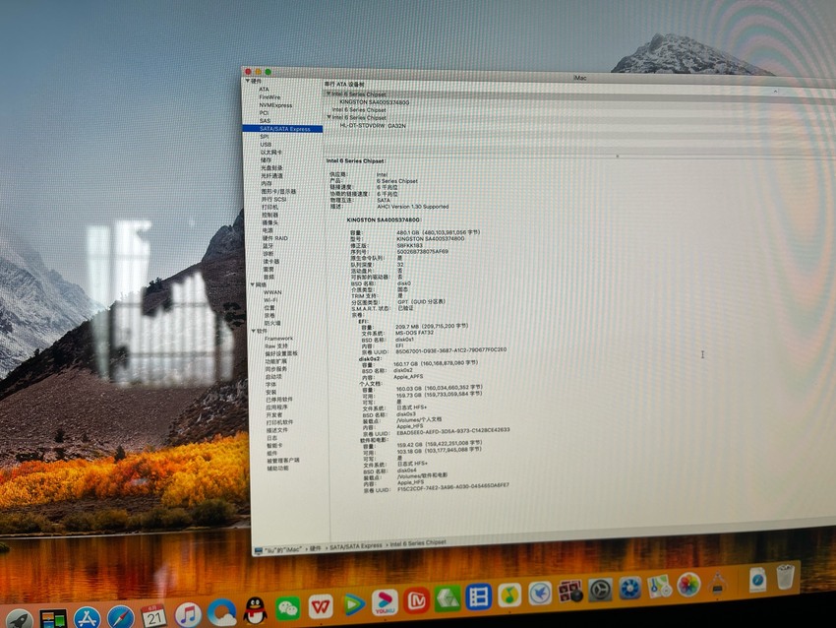The height and width of the screenshot is (628, 836).
Task: Click computer icon in the path bar
Action: (259, 550)
